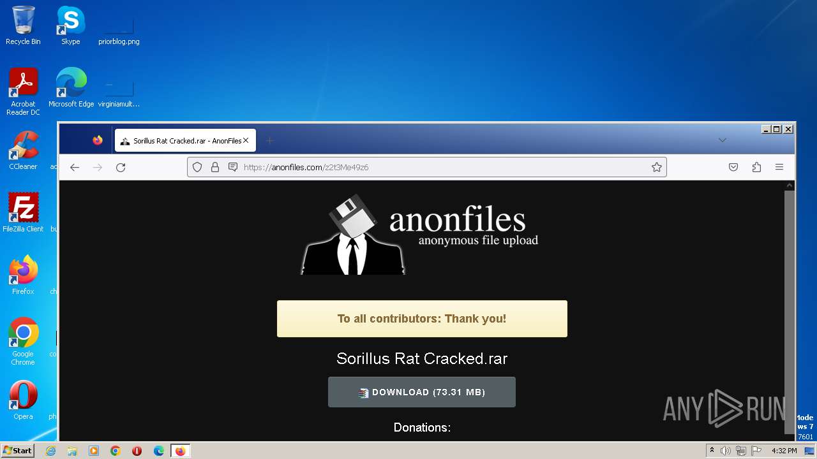Click the Show desktop button
The image size is (817, 459).
pos(810,451)
